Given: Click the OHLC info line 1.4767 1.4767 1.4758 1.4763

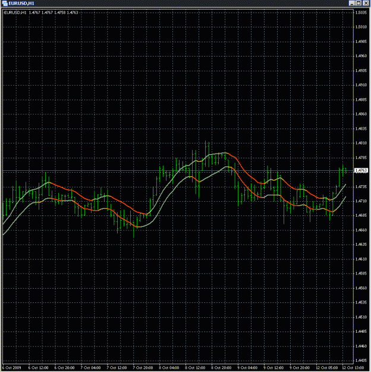Looking at the screenshot, I should point(54,12).
